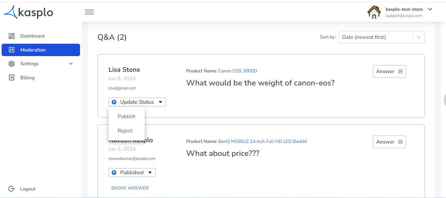Screen dimensions: 446x198
Task: Click the Kasplo logo
Action: [x=28, y=12]
